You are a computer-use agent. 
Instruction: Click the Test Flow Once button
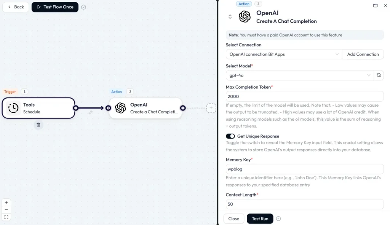coord(55,7)
